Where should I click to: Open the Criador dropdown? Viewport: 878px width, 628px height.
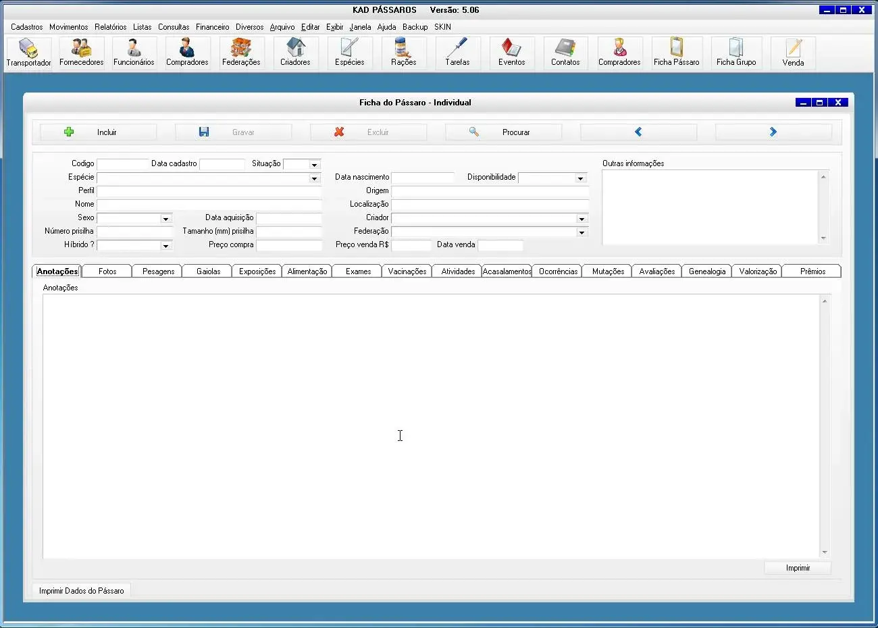point(582,219)
